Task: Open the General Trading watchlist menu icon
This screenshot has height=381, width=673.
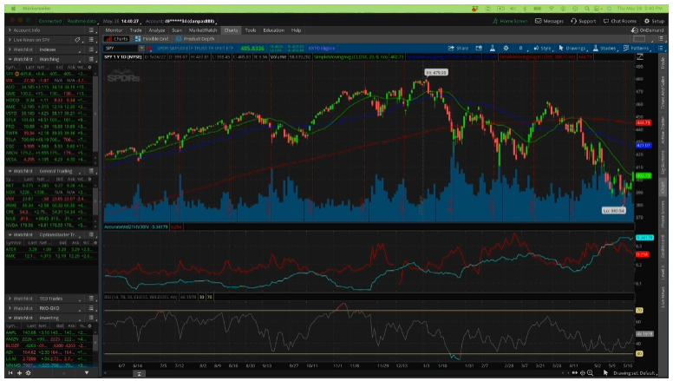Action: (91, 171)
